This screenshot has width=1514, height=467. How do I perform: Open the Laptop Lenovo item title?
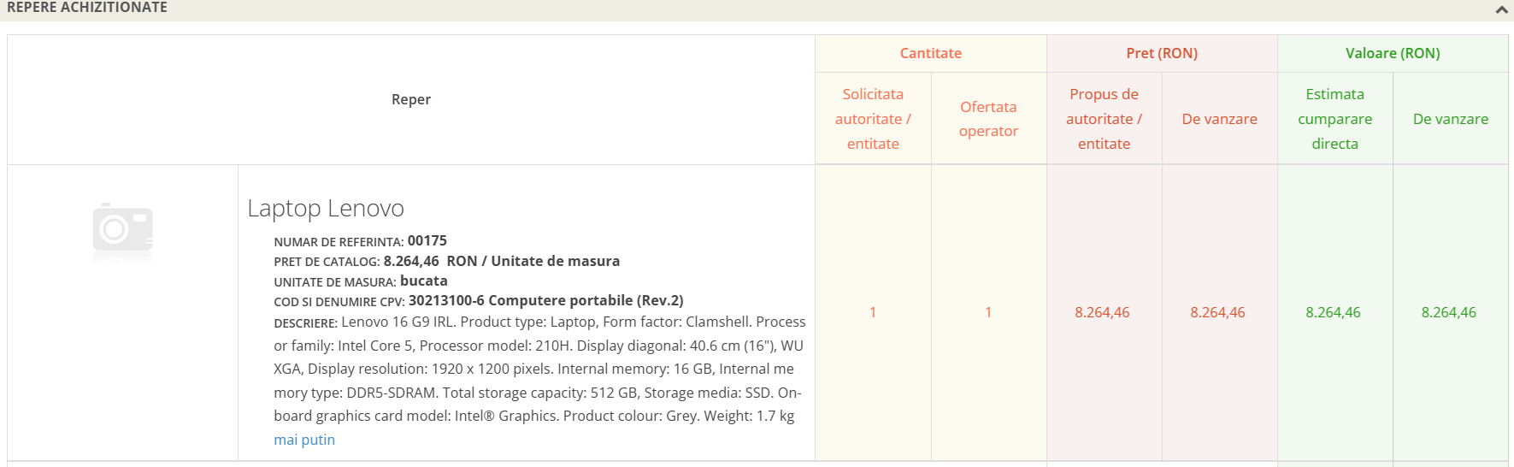click(326, 208)
